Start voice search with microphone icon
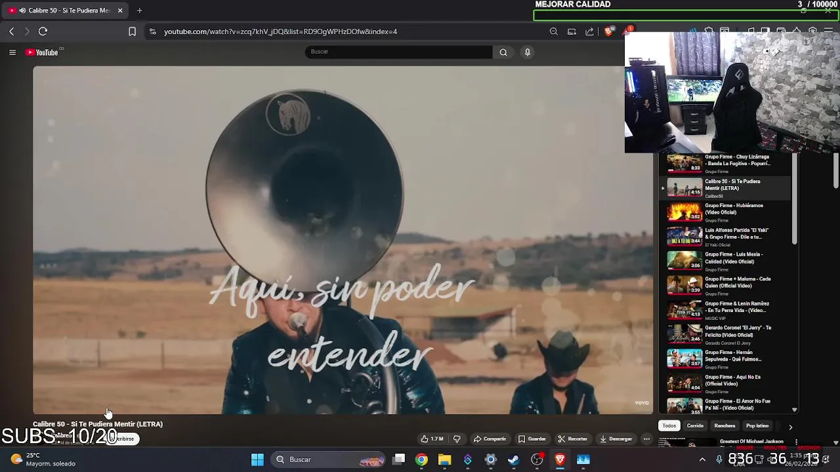The width and height of the screenshot is (840, 472). 527,52
